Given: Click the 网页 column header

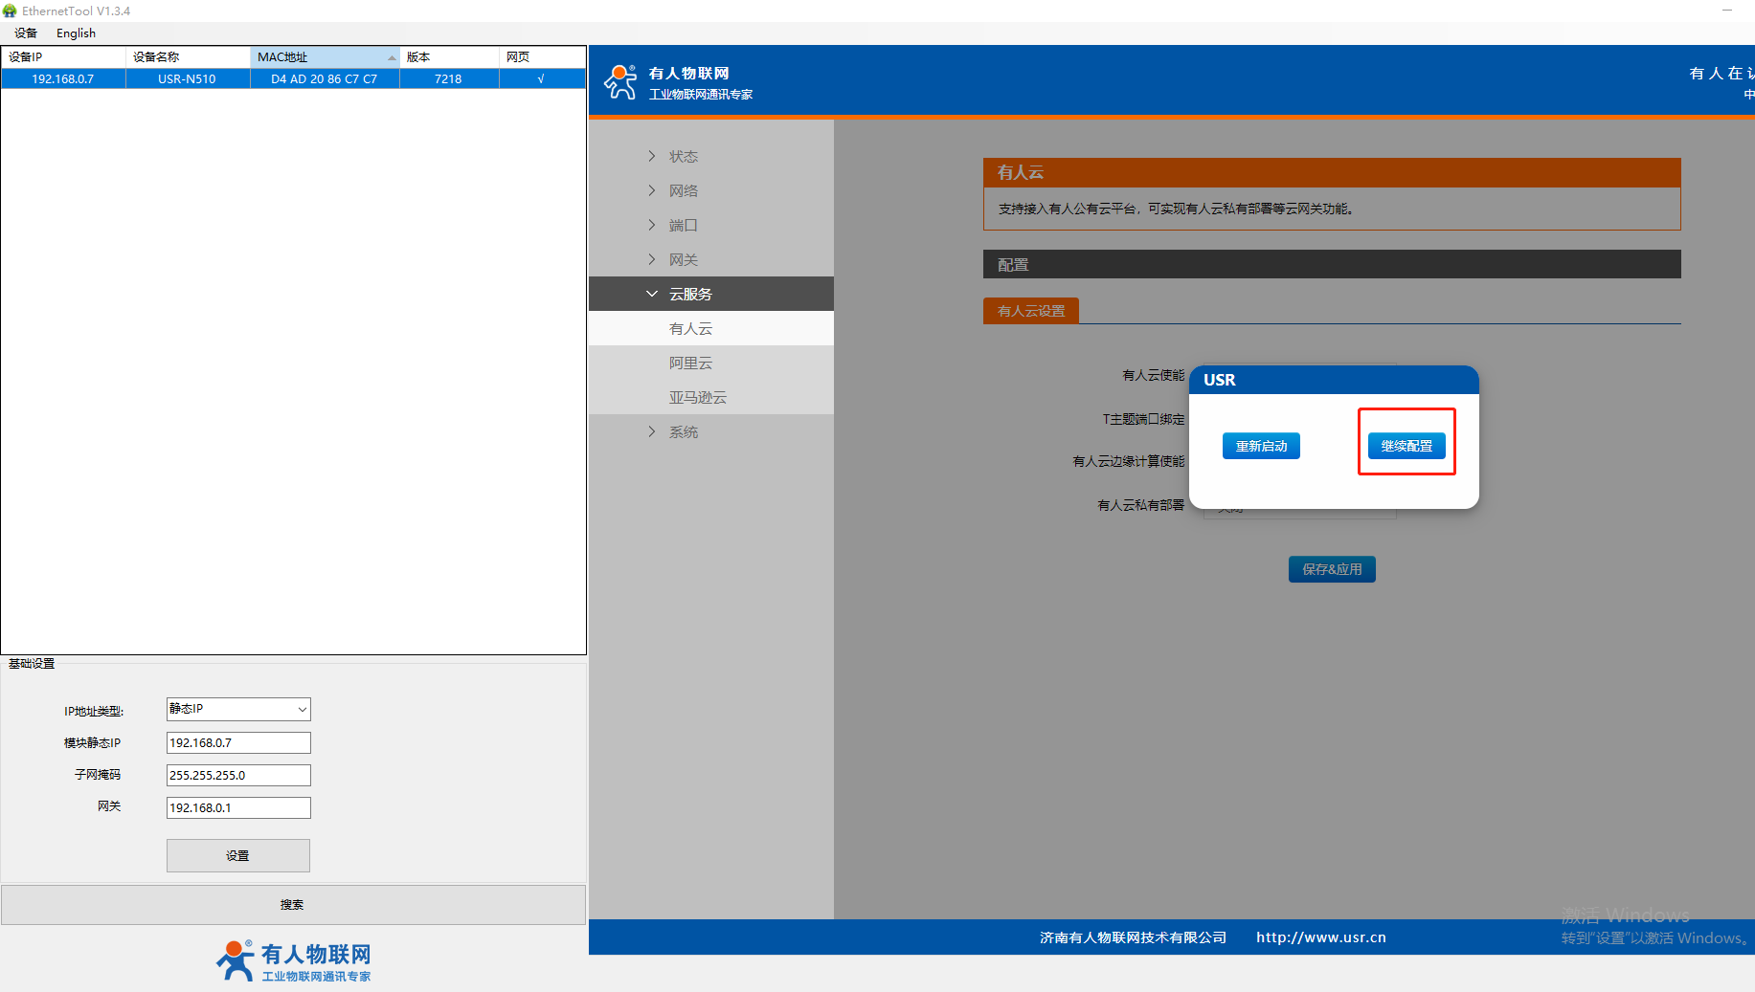Looking at the screenshot, I should coord(542,57).
